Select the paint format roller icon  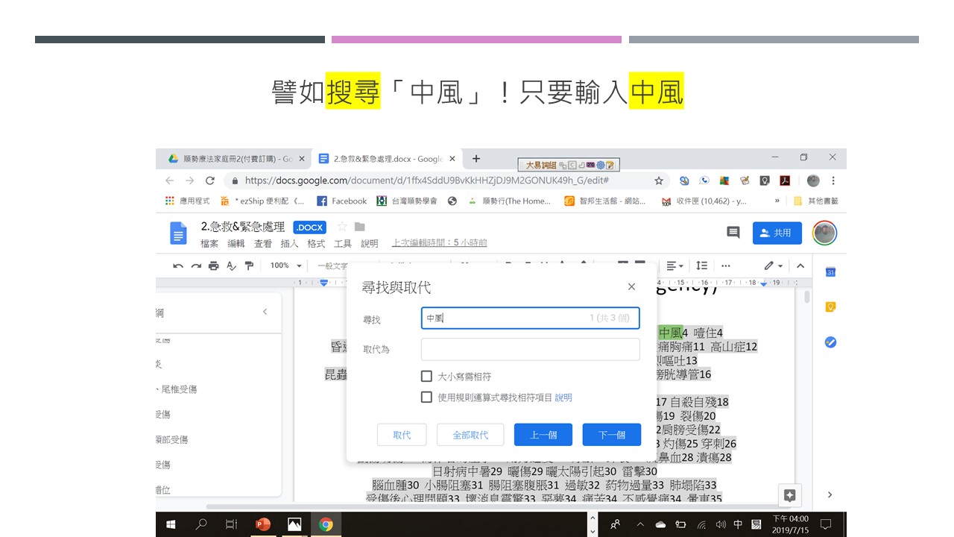pyautogui.click(x=249, y=266)
